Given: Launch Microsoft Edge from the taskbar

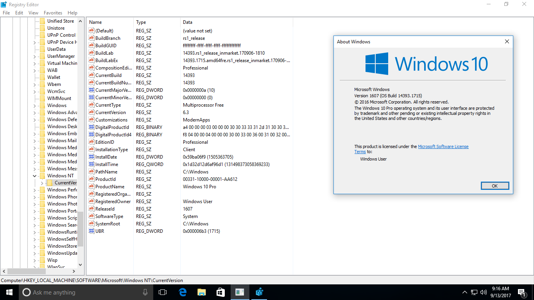Looking at the screenshot, I should (x=183, y=292).
